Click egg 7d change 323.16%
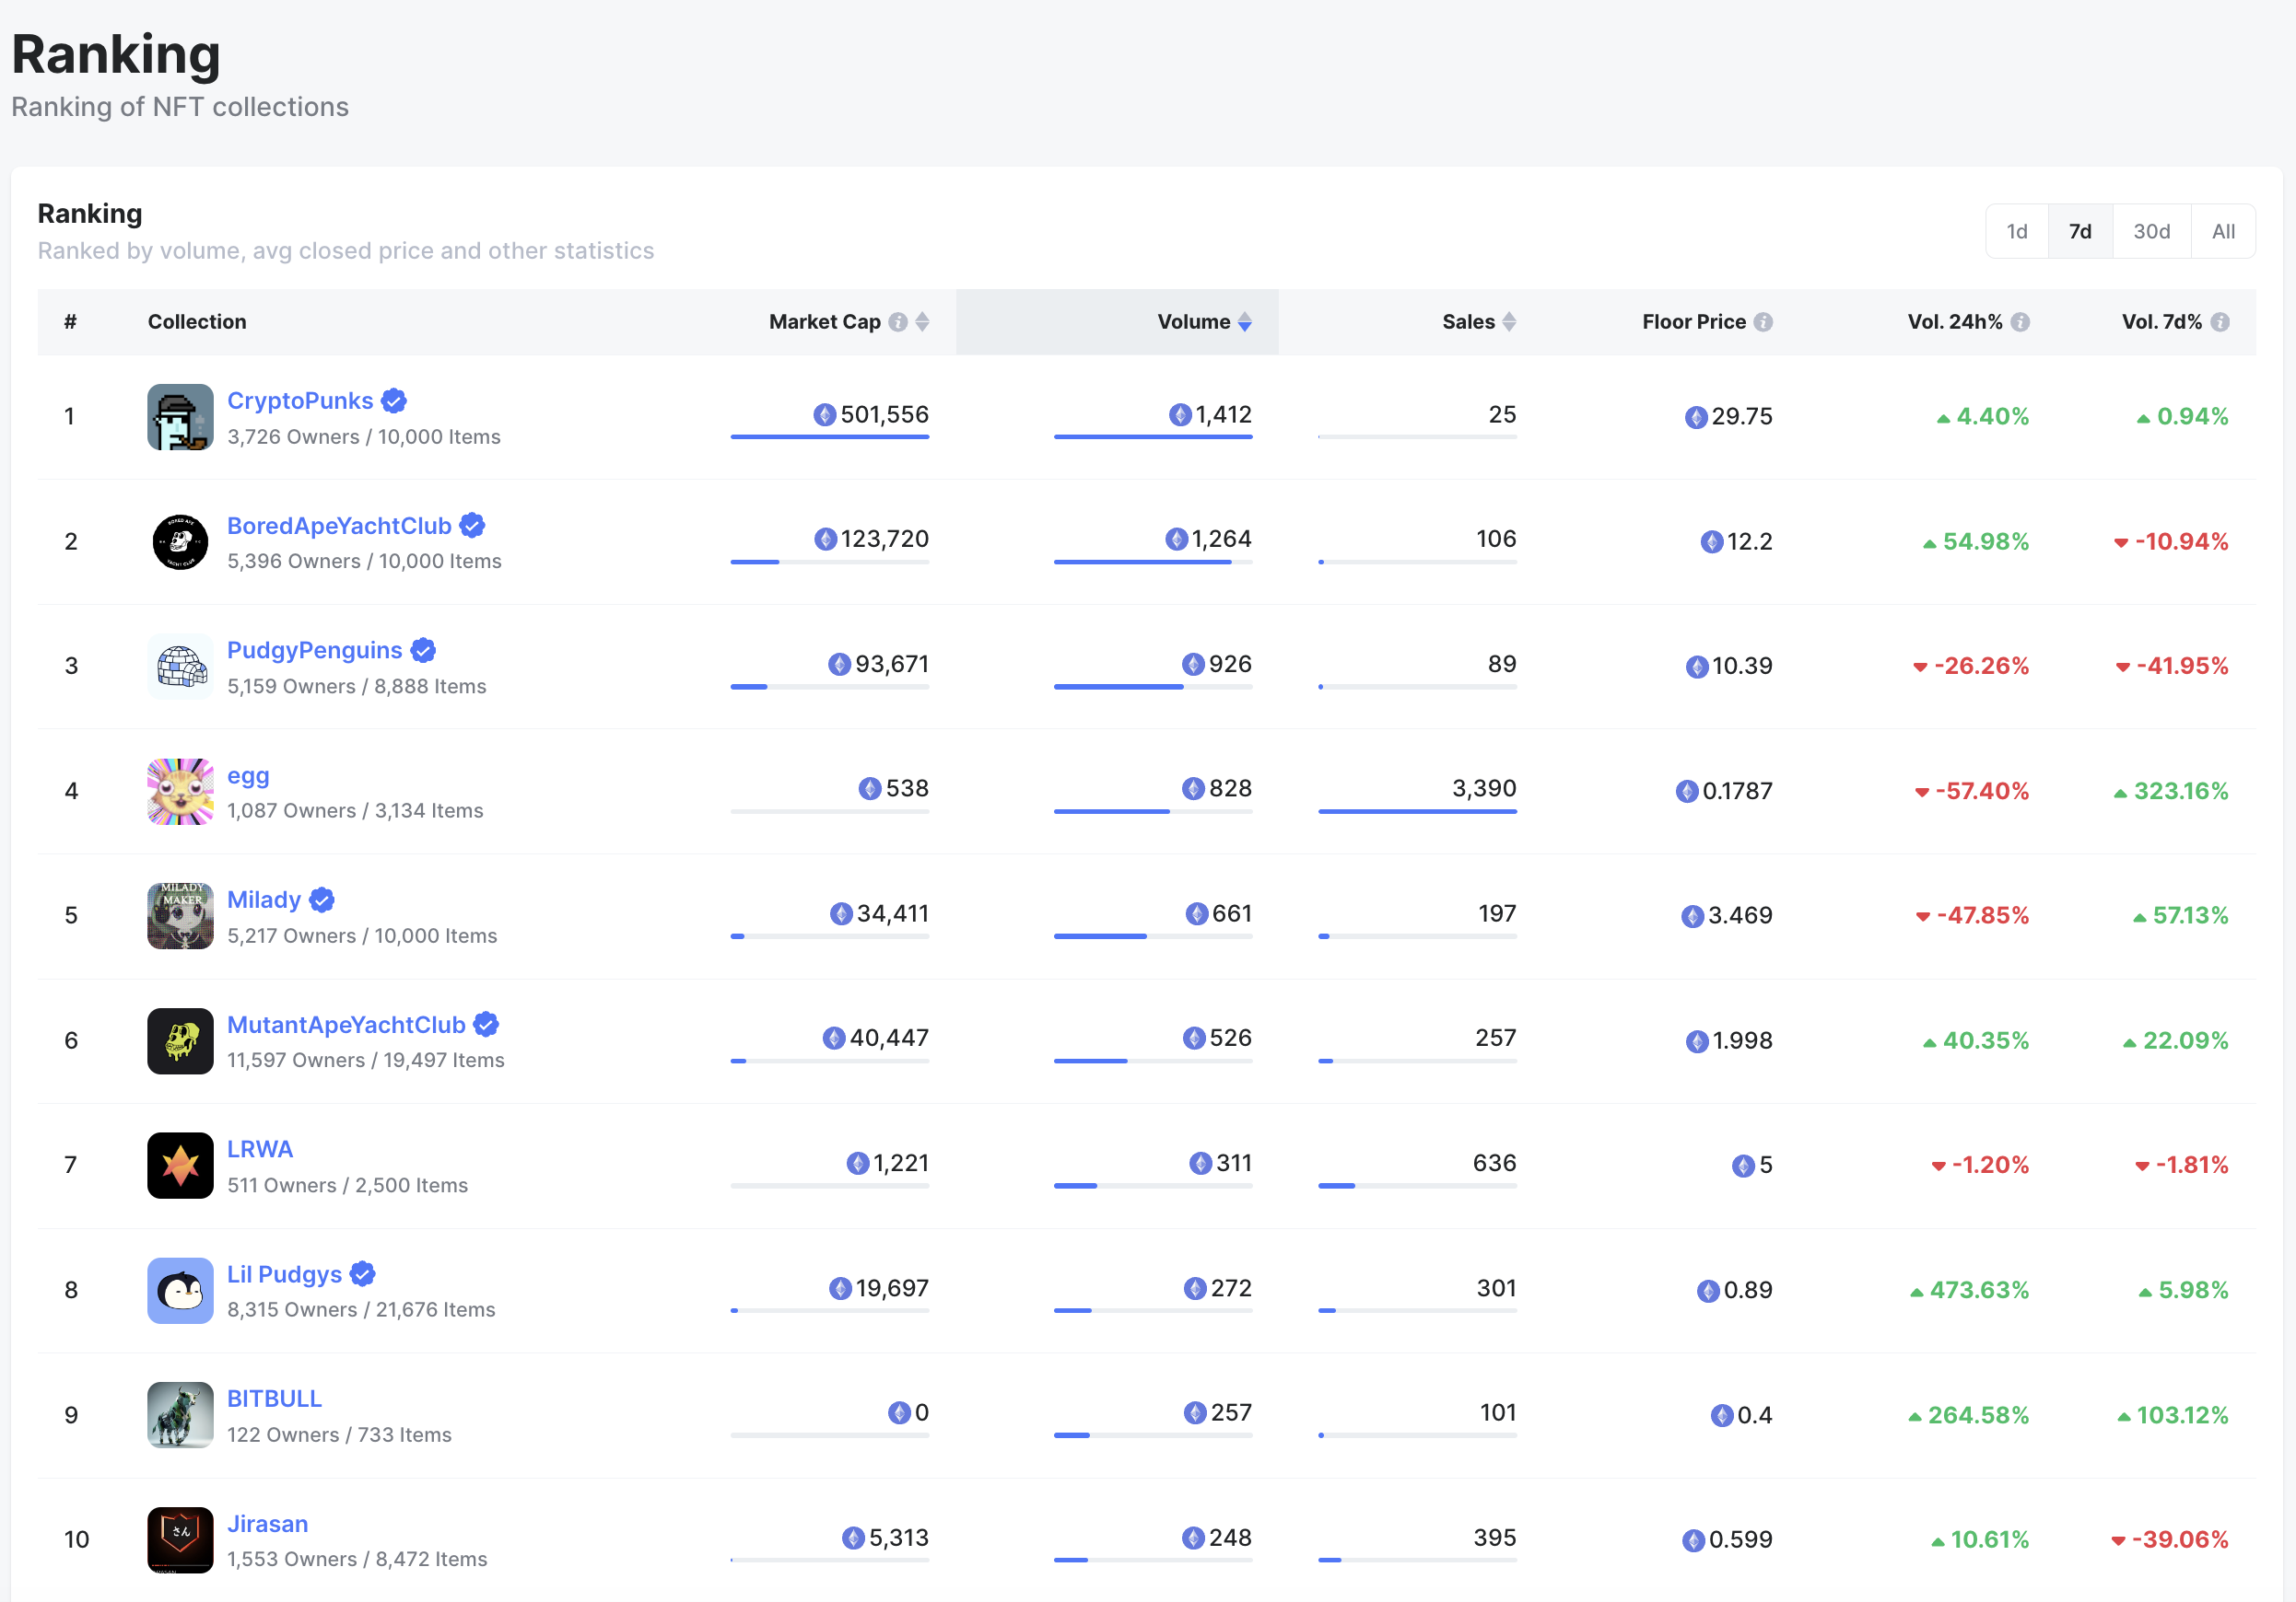The image size is (2296, 1602). click(x=2181, y=792)
